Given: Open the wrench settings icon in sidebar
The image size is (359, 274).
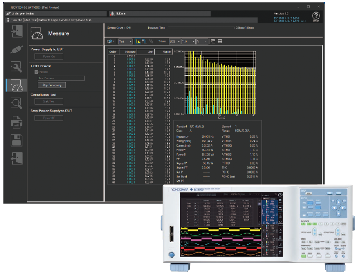Looking at the screenshot, I should tap(16, 67).
